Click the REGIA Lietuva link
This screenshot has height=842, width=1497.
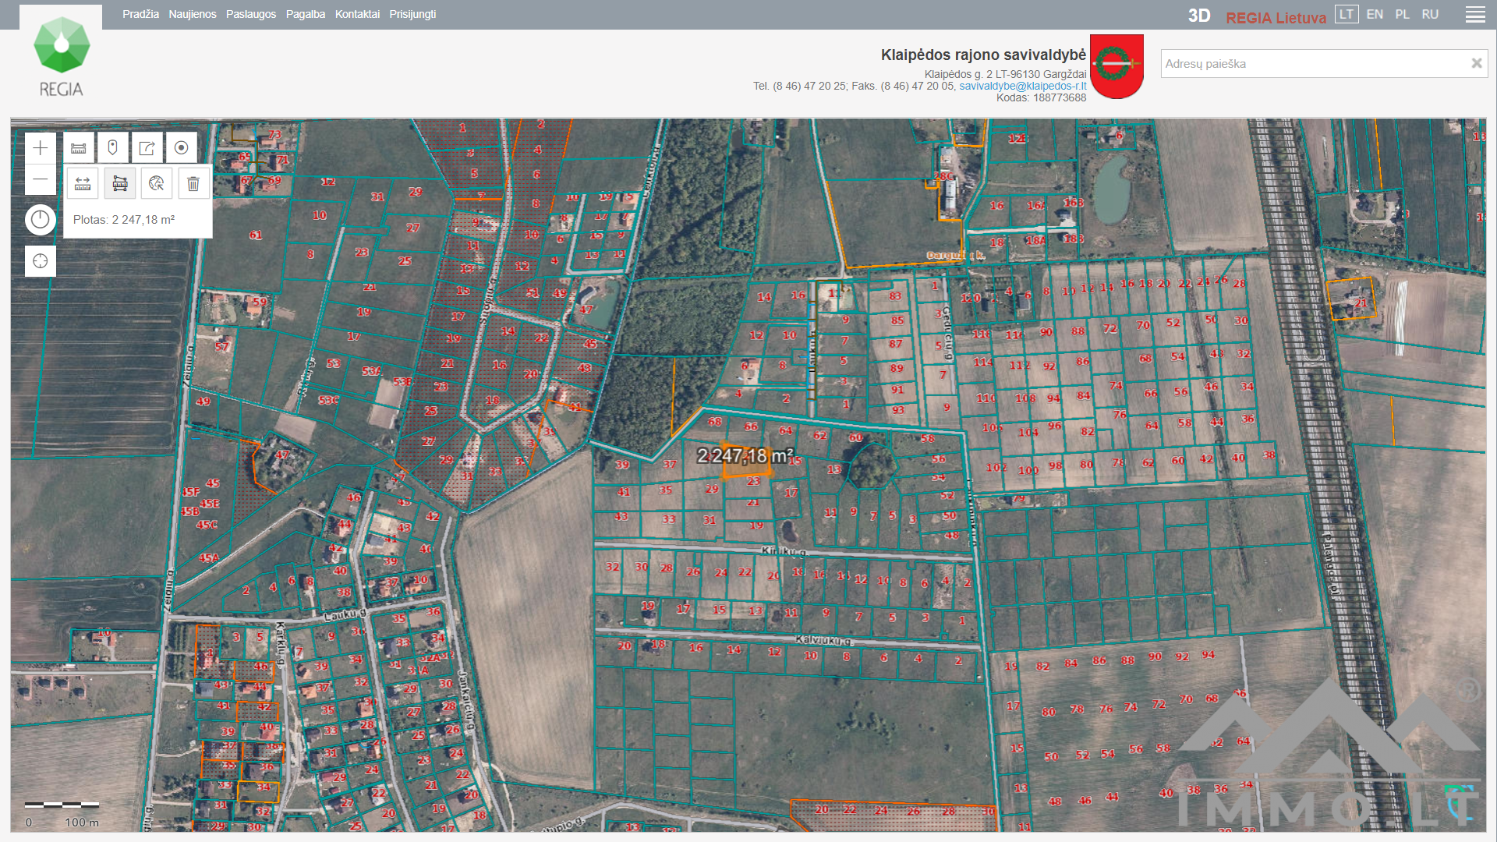1276,18
